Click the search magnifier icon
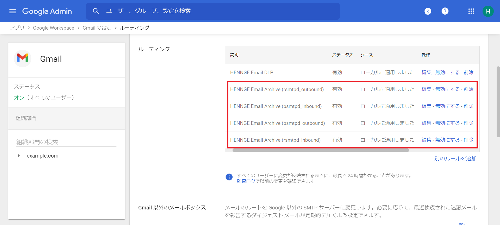 tap(96, 11)
